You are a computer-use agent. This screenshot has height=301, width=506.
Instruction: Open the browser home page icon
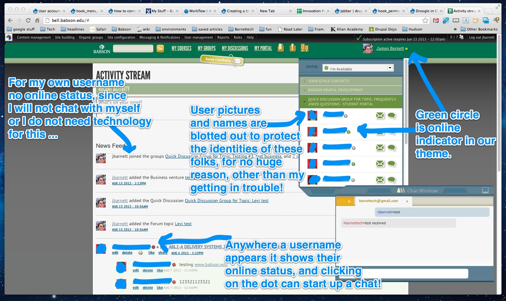click(37, 20)
